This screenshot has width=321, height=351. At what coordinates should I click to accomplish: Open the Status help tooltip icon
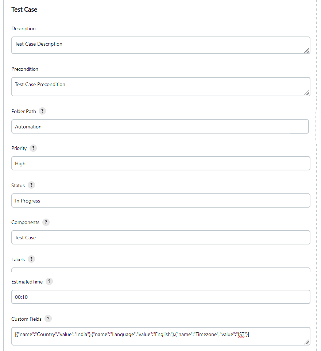pos(31,185)
